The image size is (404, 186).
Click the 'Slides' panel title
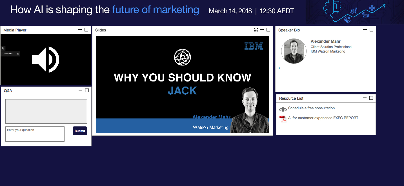101,30
